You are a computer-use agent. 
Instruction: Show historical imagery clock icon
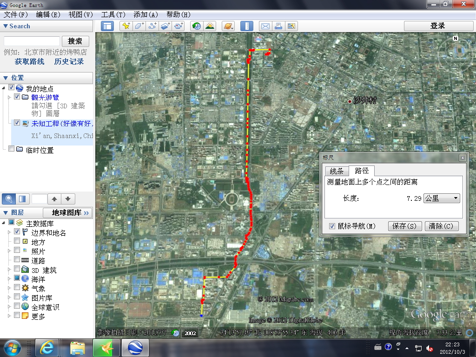point(197,26)
